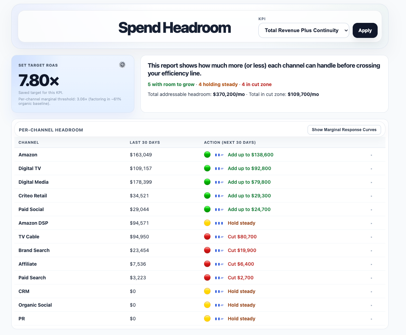
Task: Click the CHANNEL column header
Action: pos(28,142)
